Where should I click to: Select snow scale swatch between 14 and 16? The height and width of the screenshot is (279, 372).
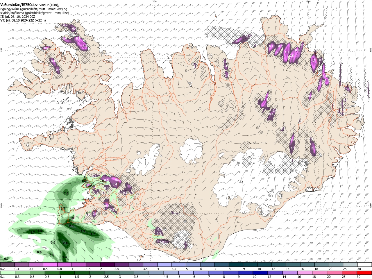293,264
